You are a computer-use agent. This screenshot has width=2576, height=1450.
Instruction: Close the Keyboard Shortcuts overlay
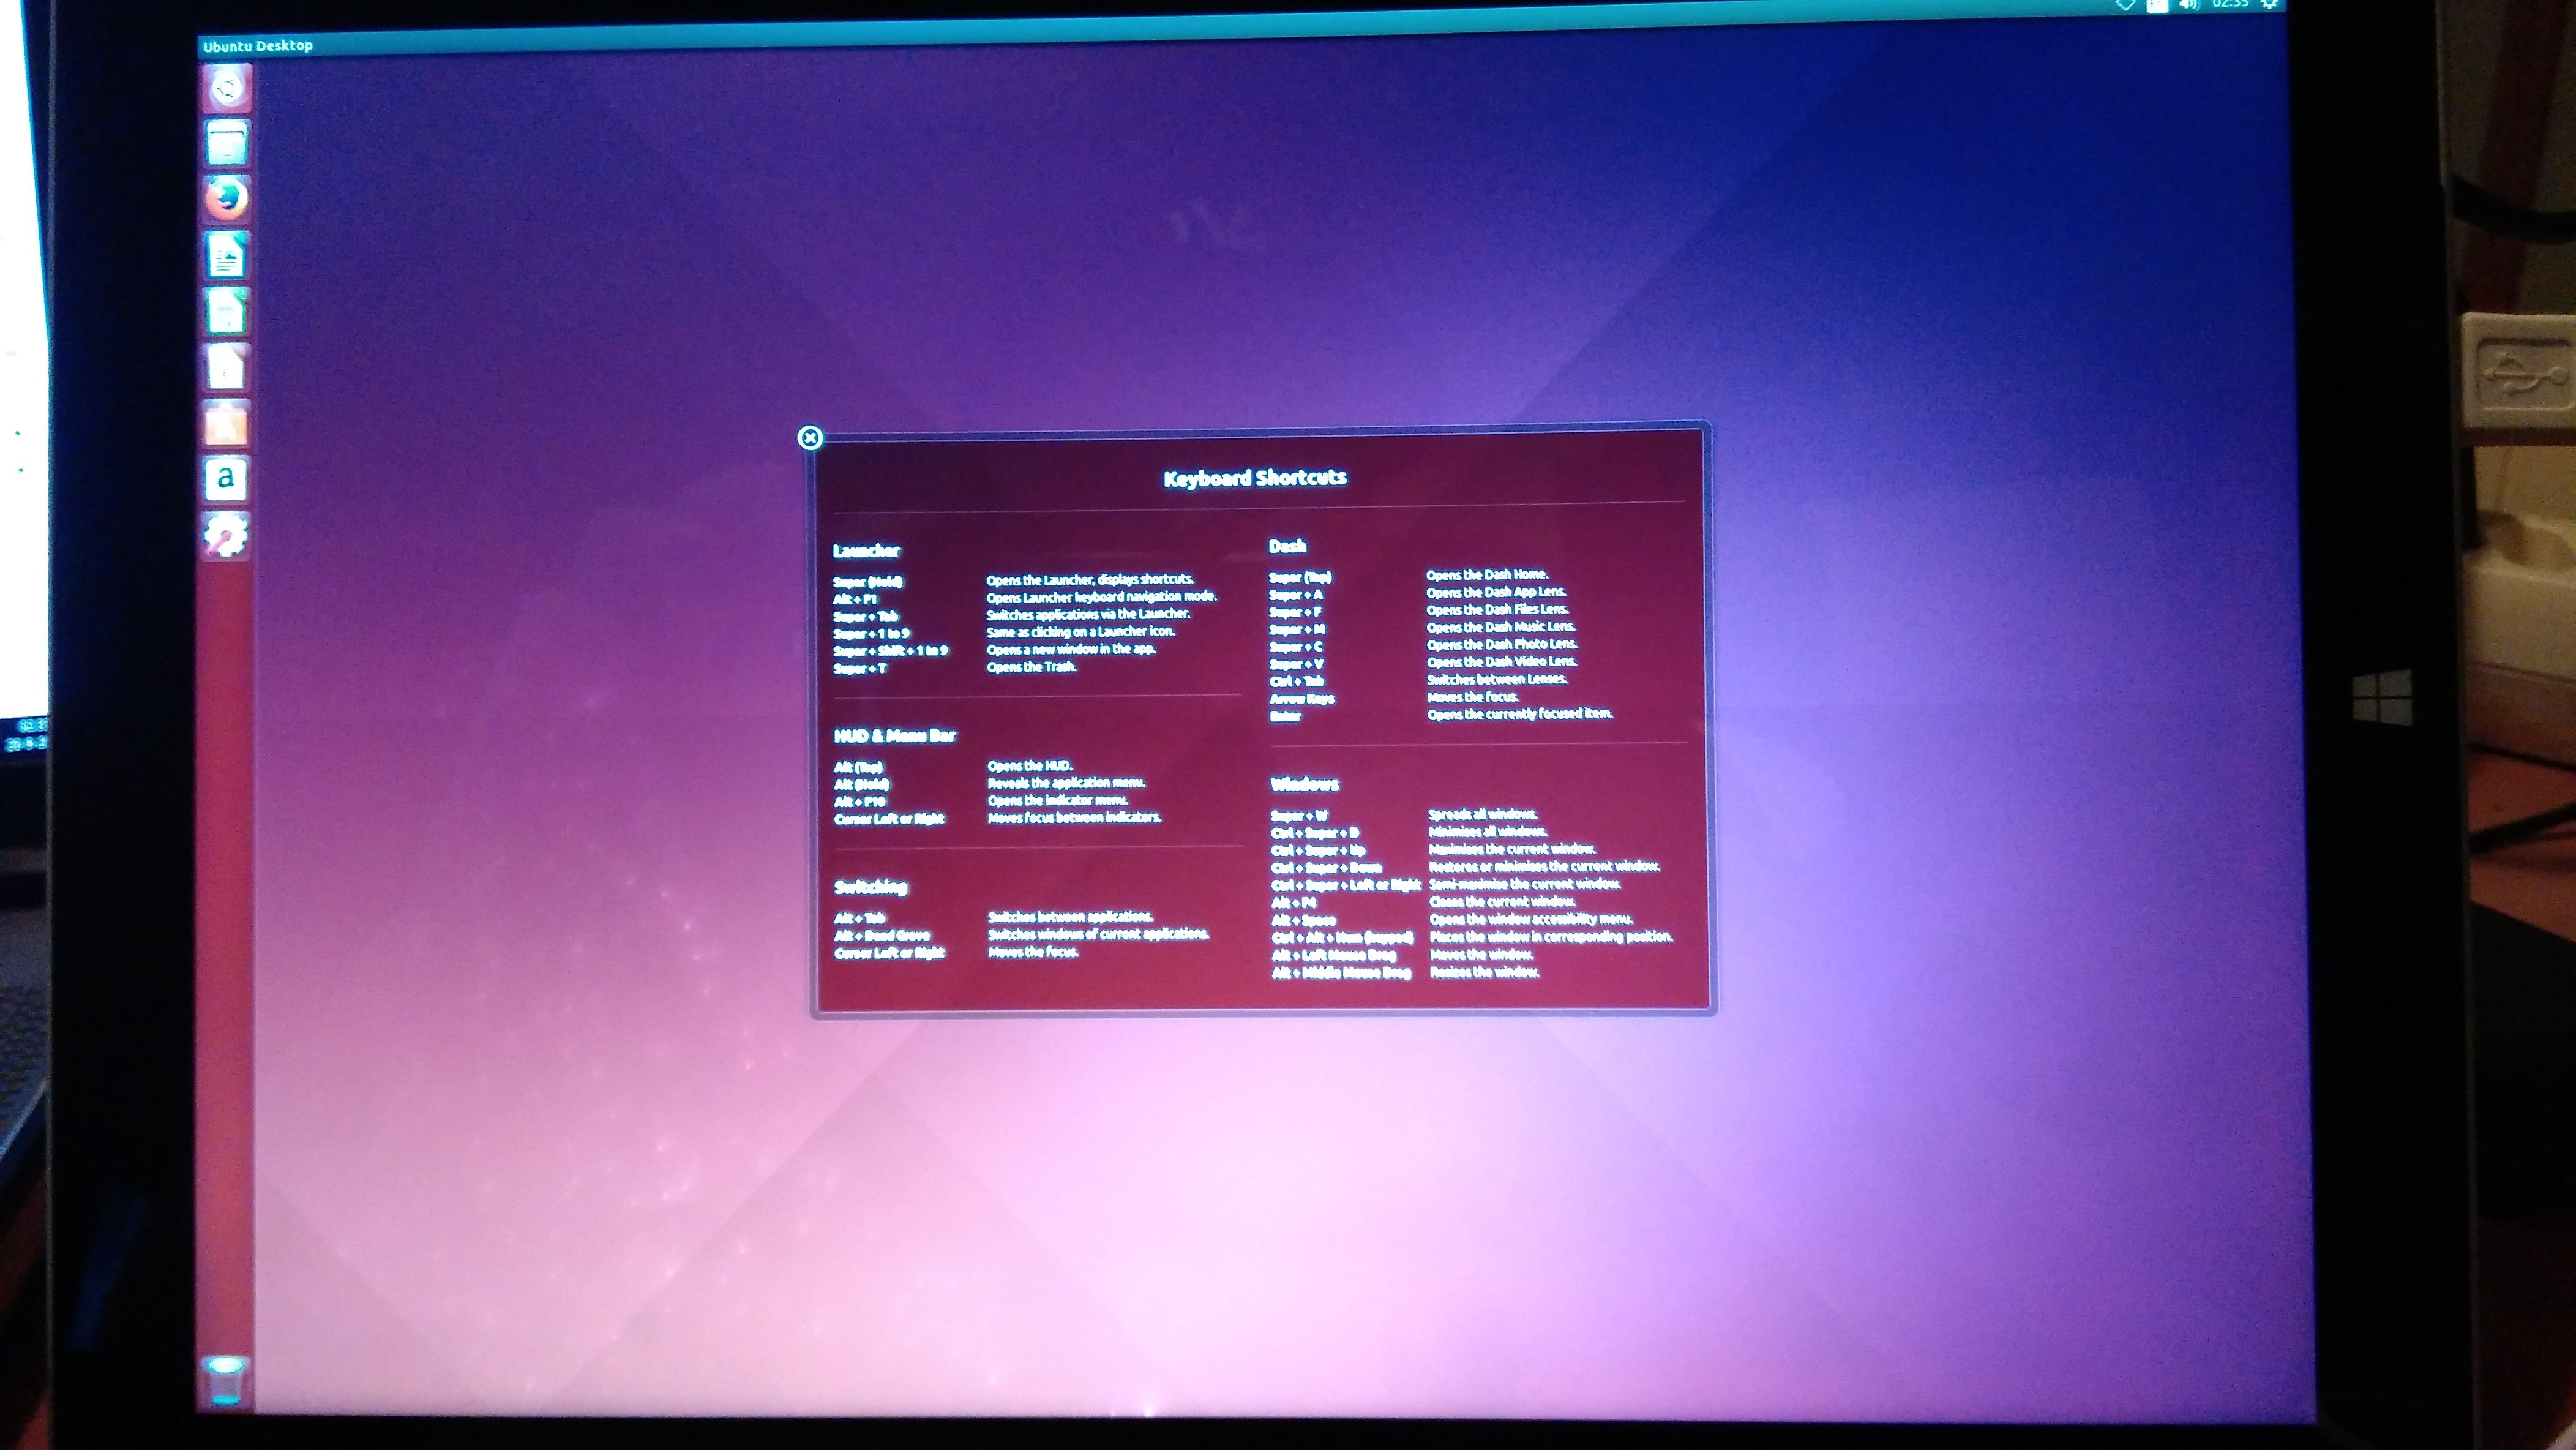tap(810, 438)
